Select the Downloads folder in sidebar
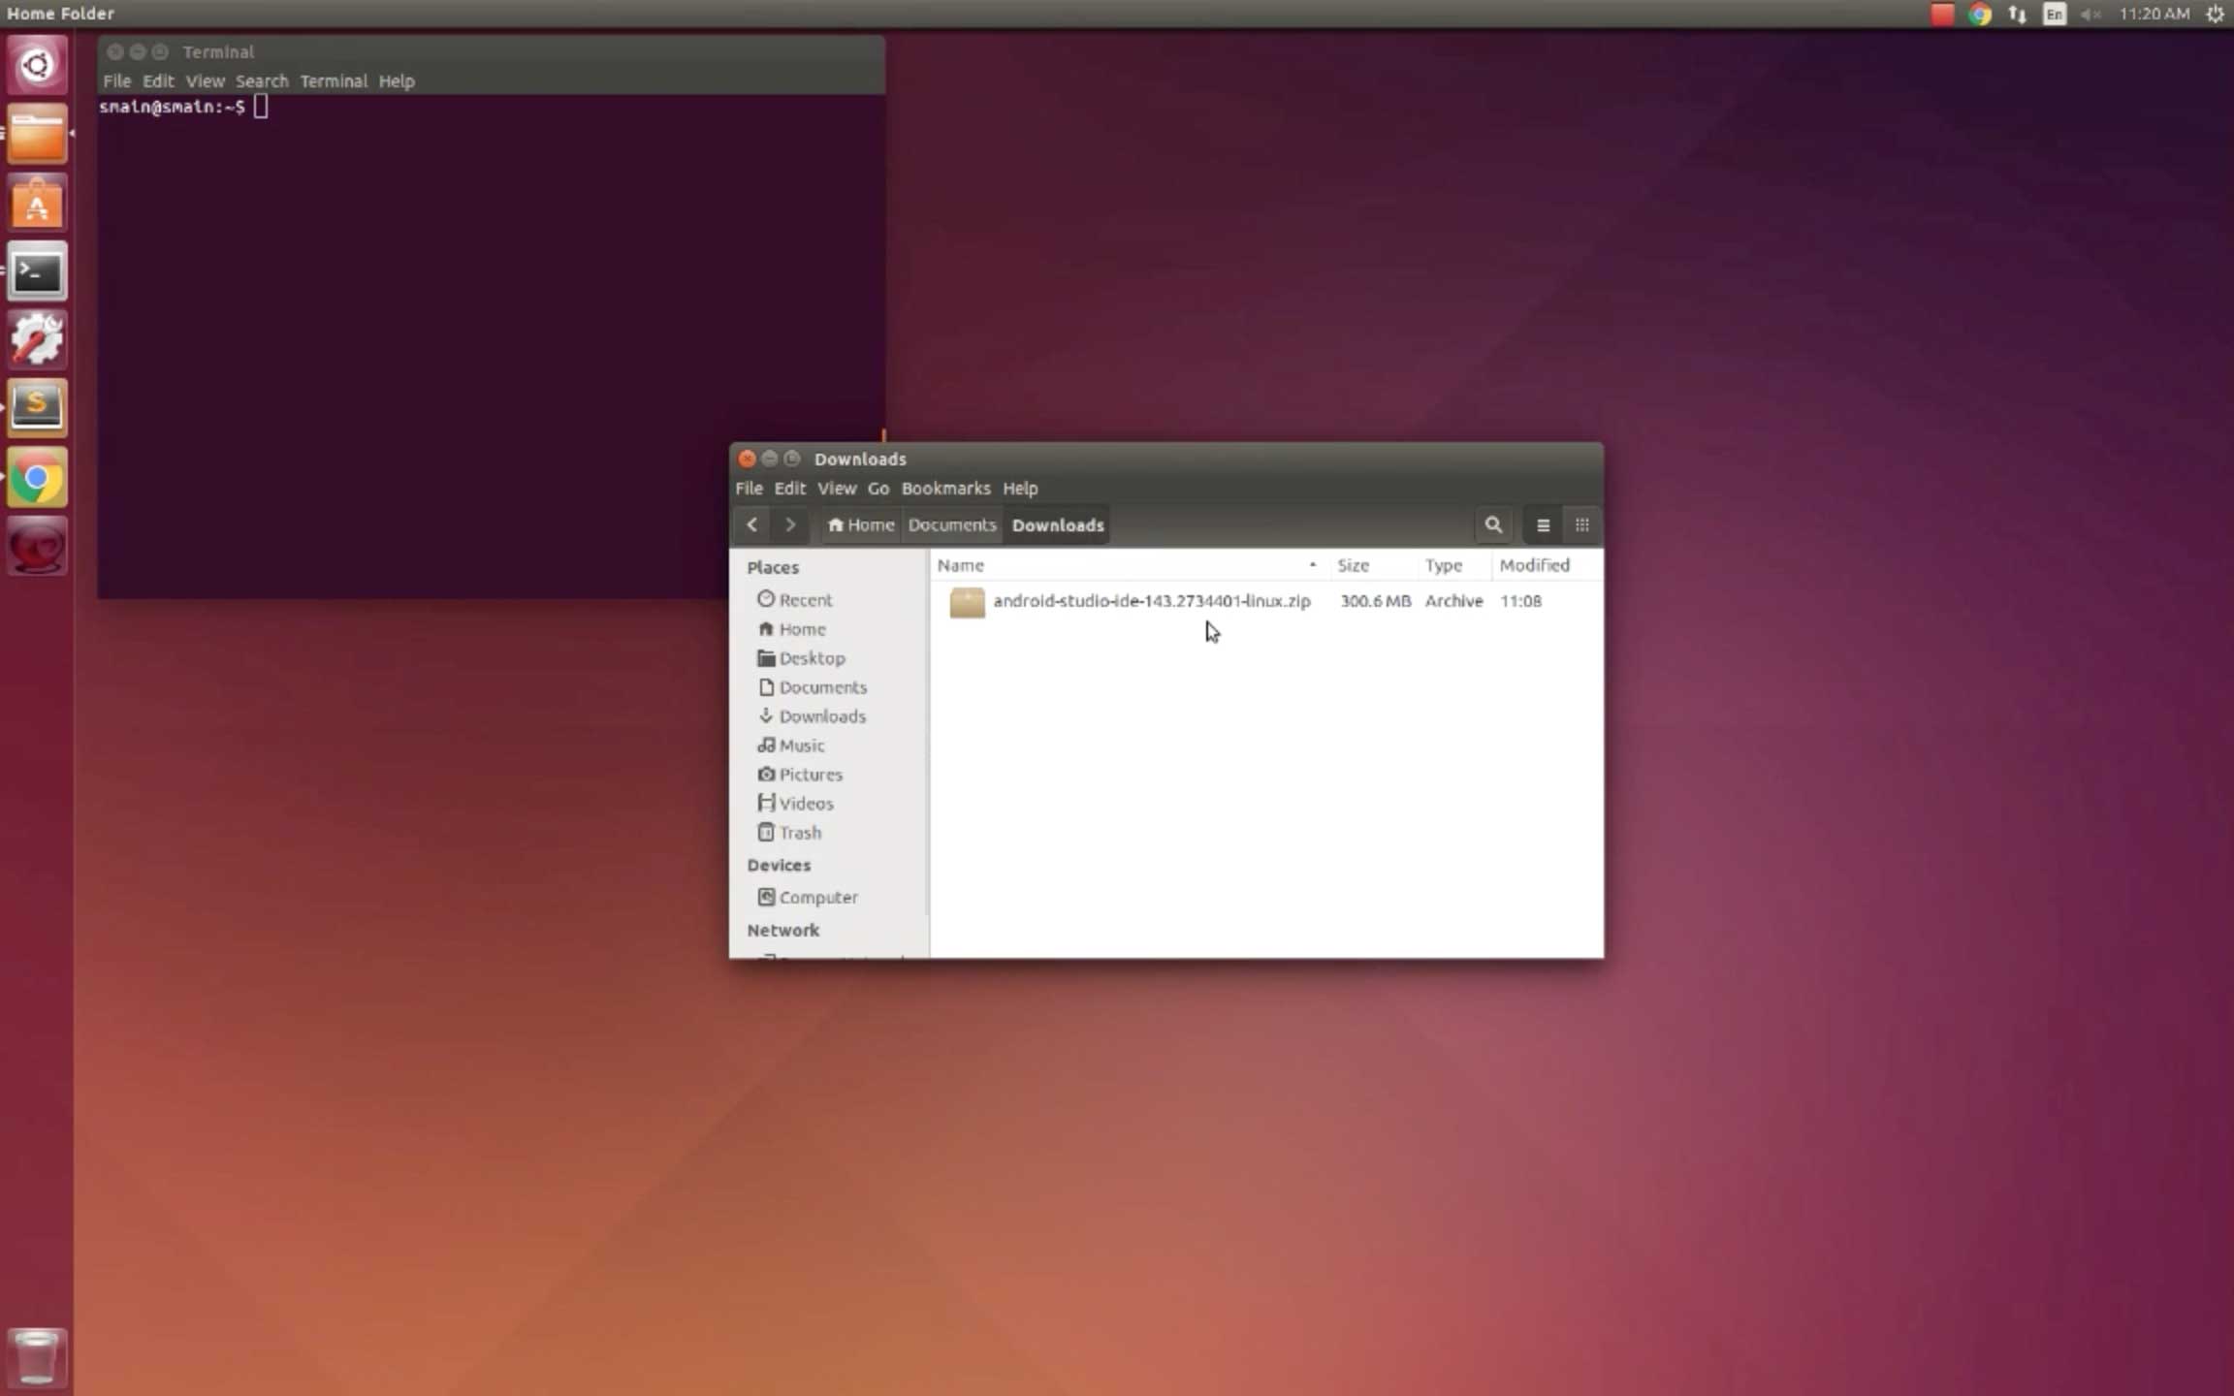2234x1396 pixels. pos(820,715)
